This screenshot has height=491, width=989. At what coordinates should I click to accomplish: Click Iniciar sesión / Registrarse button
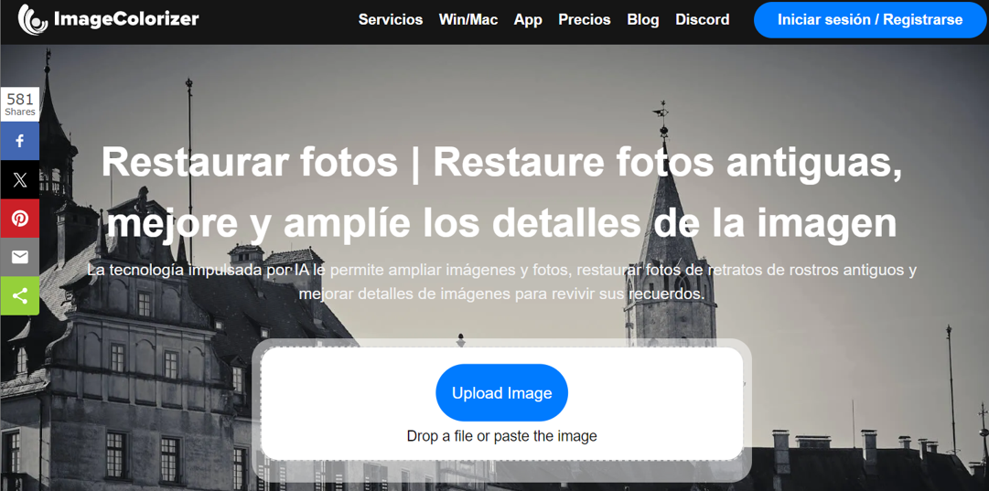(x=870, y=19)
